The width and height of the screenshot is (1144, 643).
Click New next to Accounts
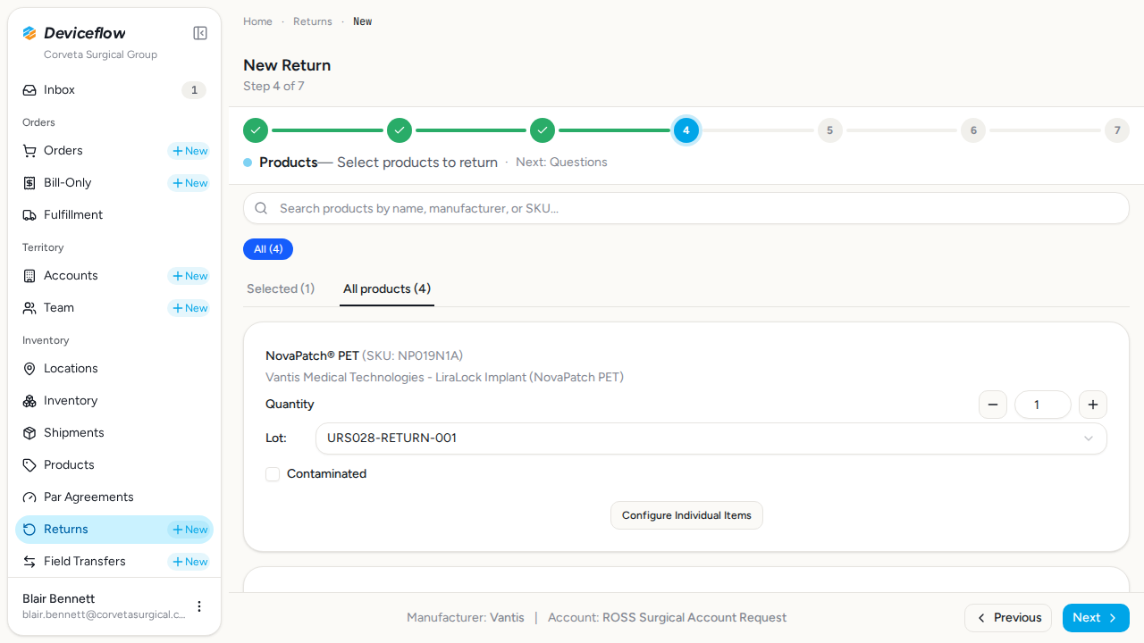pos(190,276)
